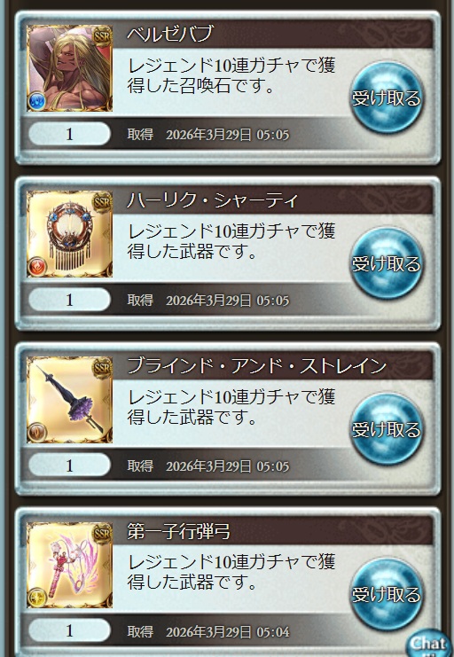Open the ハーリク・シャーティ harp thumbnail
The height and width of the screenshot is (657, 454).
pos(69,234)
